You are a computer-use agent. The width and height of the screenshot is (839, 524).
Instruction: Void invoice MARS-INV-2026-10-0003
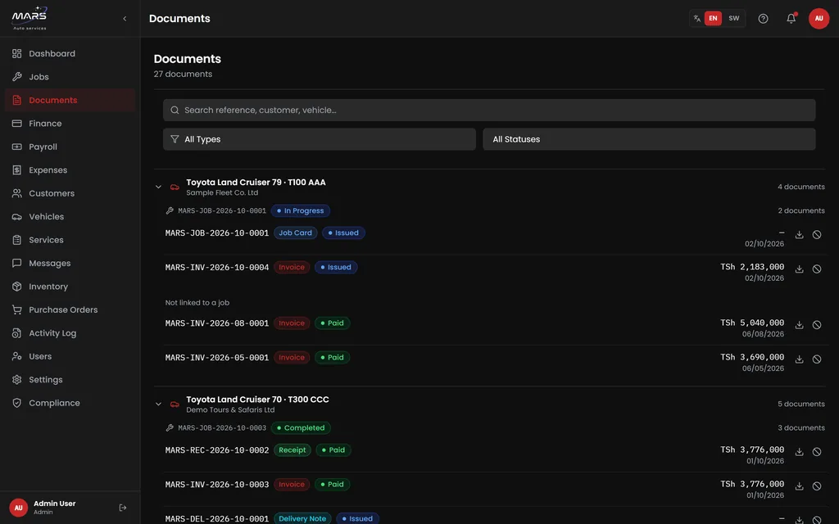(x=817, y=486)
